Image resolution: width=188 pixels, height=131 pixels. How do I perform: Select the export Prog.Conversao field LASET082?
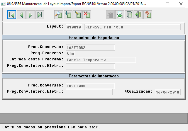(x=90, y=48)
